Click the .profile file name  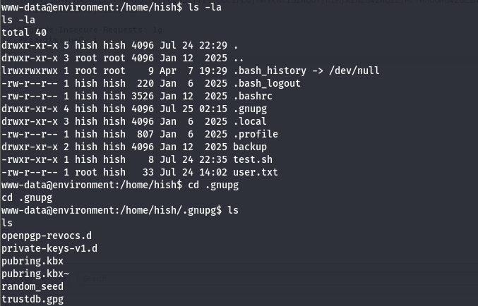point(255,134)
